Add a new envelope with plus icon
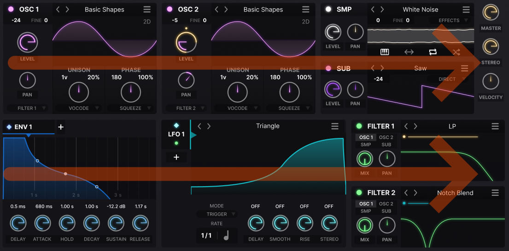This screenshot has height=251, width=509. pos(61,127)
